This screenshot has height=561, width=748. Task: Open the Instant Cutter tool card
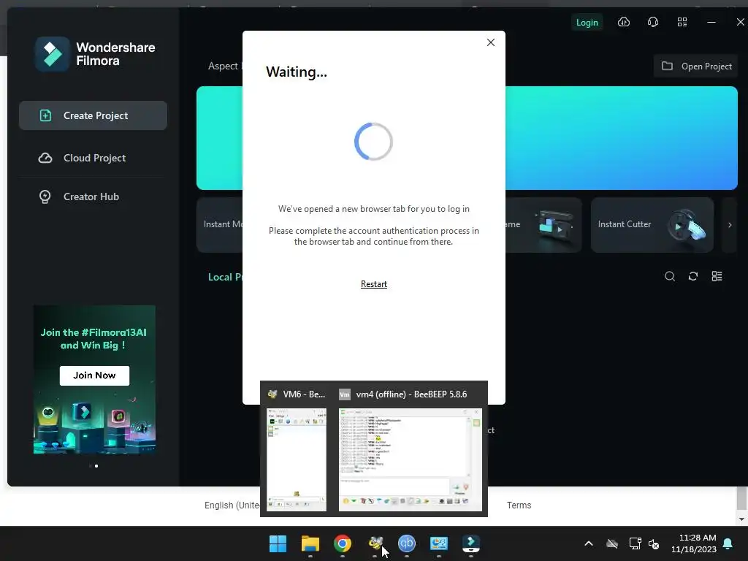652,225
